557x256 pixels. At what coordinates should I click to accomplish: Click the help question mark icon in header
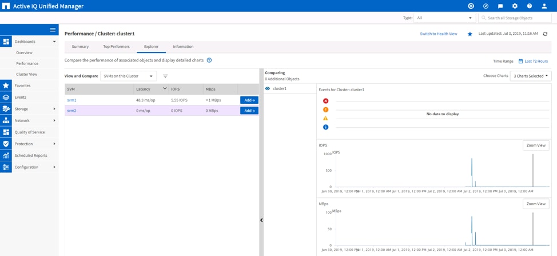click(530, 6)
